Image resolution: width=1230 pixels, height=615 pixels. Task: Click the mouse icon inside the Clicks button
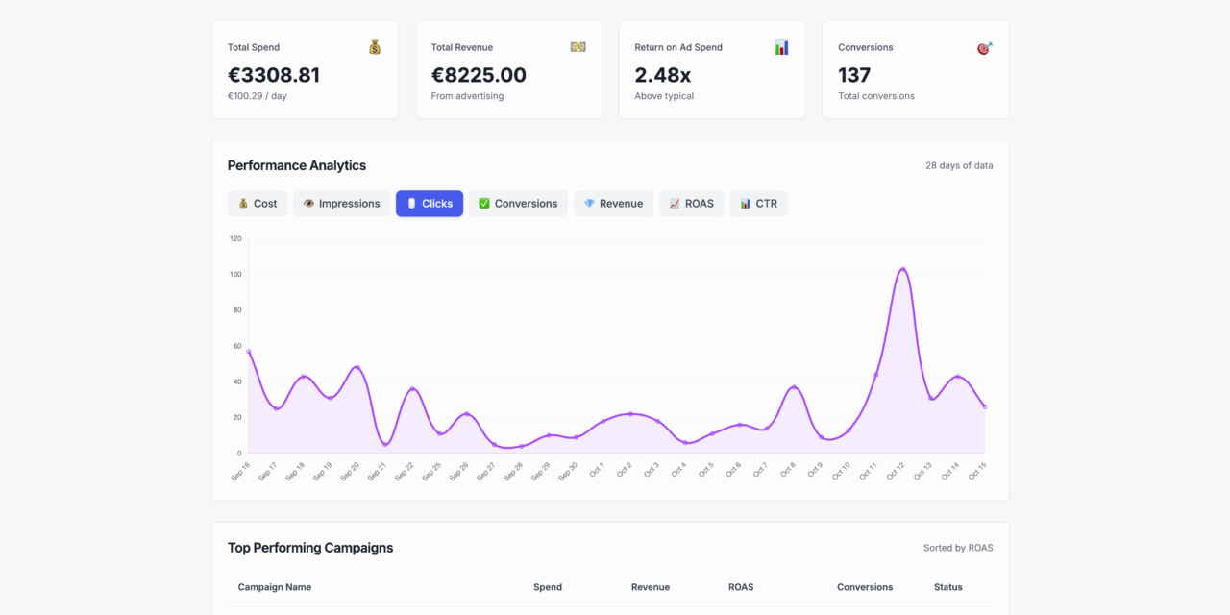coord(411,203)
